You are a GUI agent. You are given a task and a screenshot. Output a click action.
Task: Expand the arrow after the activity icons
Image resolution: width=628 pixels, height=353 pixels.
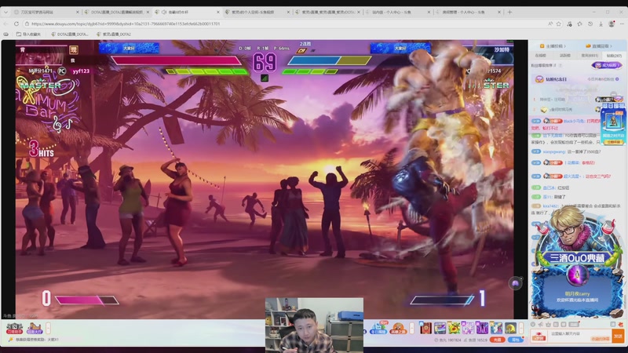coord(411,328)
